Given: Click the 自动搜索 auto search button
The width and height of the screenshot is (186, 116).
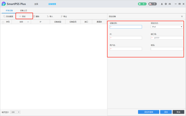Looking at the screenshot, I should (x=8, y=17).
